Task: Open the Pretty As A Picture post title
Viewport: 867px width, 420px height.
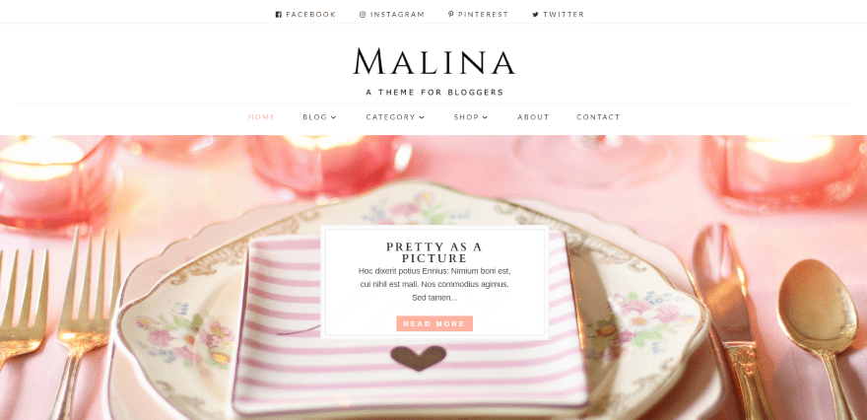Action: pyautogui.click(x=434, y=252)
